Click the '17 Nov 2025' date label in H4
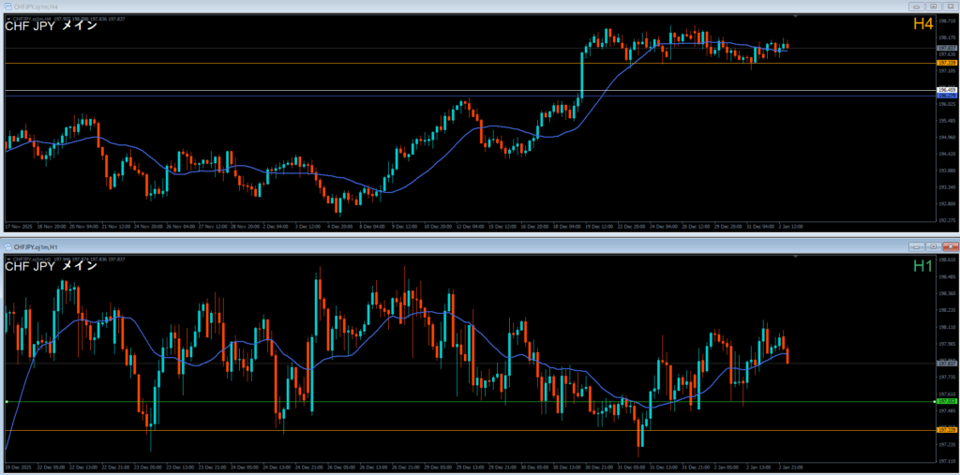This screenshot has width=960, height=475. tap(19, 226)
